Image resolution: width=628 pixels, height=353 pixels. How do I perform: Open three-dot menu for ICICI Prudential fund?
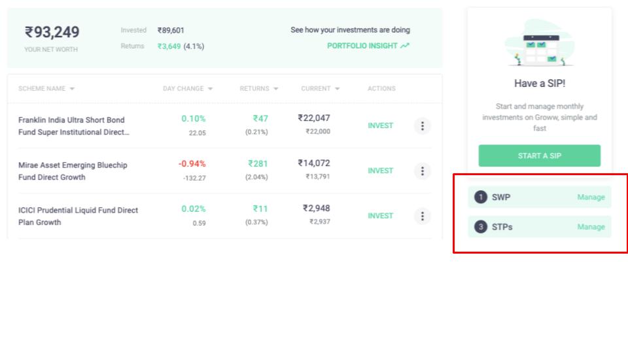422,216
